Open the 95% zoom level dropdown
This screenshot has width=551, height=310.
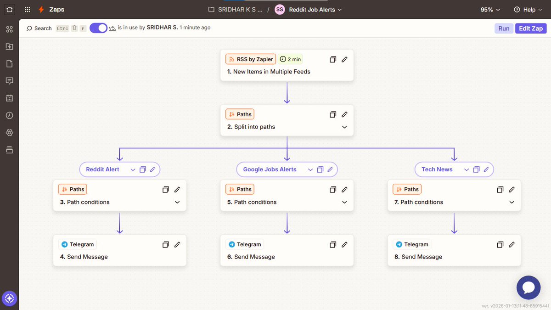point(490,10)
